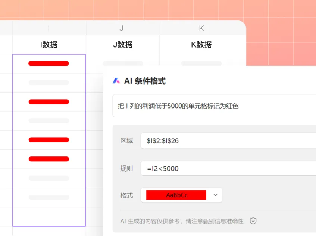Click the AI 生成的内容仅供参考 disclaimer text

point(182,221)
